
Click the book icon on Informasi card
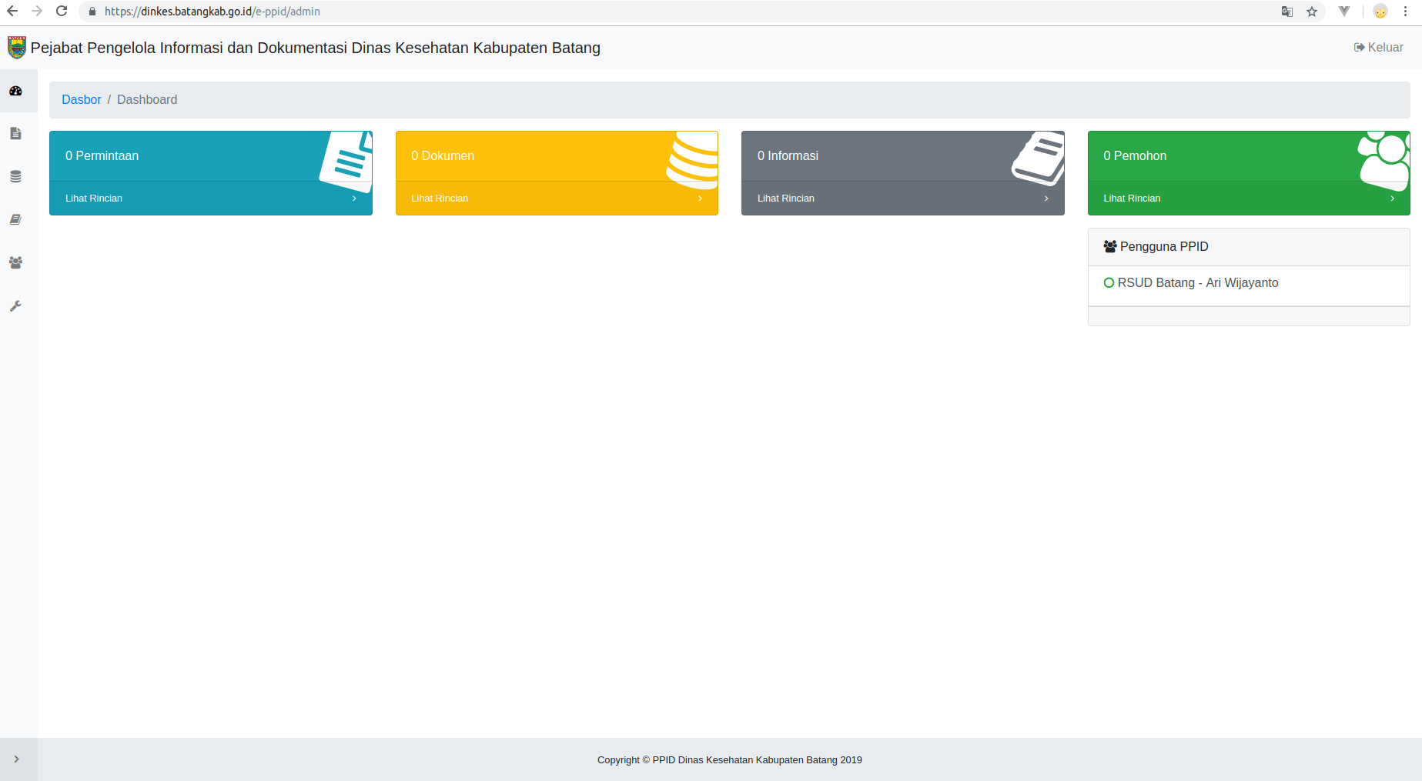click(1039, 159)
